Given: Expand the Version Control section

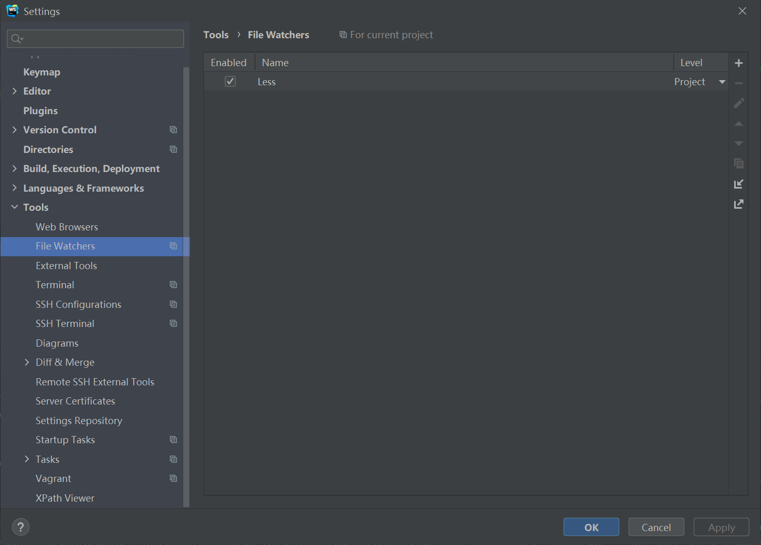Looking at the screenshot, I should 14,130.
